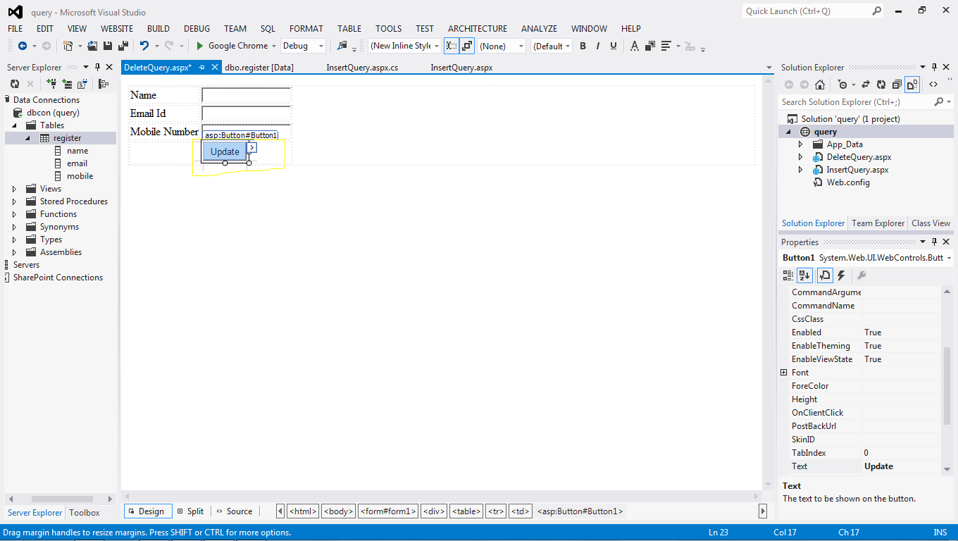Expand the Views folder in Server Explorer

pyautogui.click(x=15, y=189)
